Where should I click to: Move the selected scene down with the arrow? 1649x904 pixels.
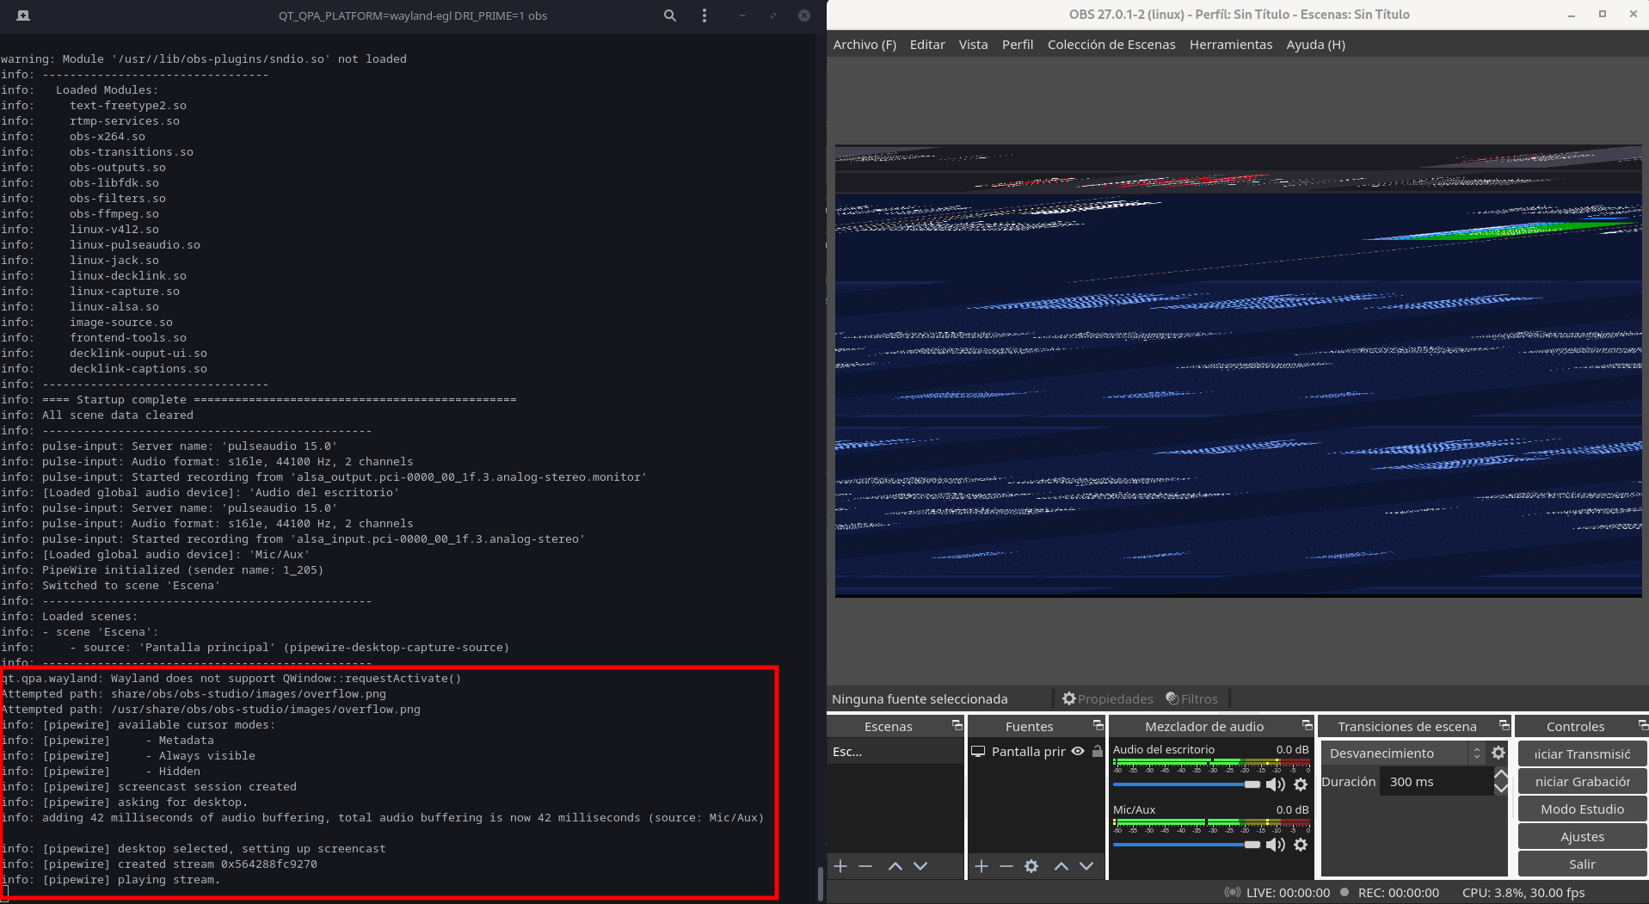tap(920, 866)
